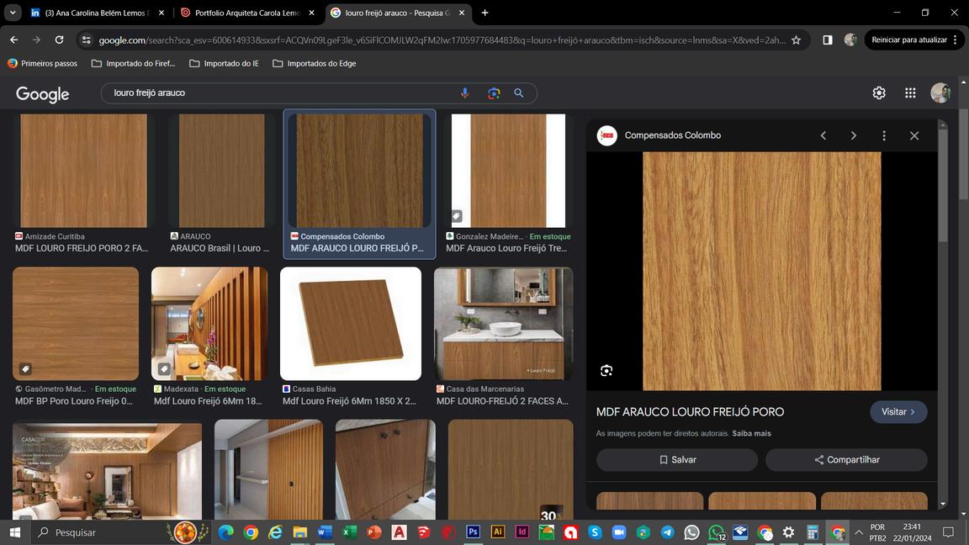
Task: Toggle the browser side panel
Action: click(x=827, y=40)
